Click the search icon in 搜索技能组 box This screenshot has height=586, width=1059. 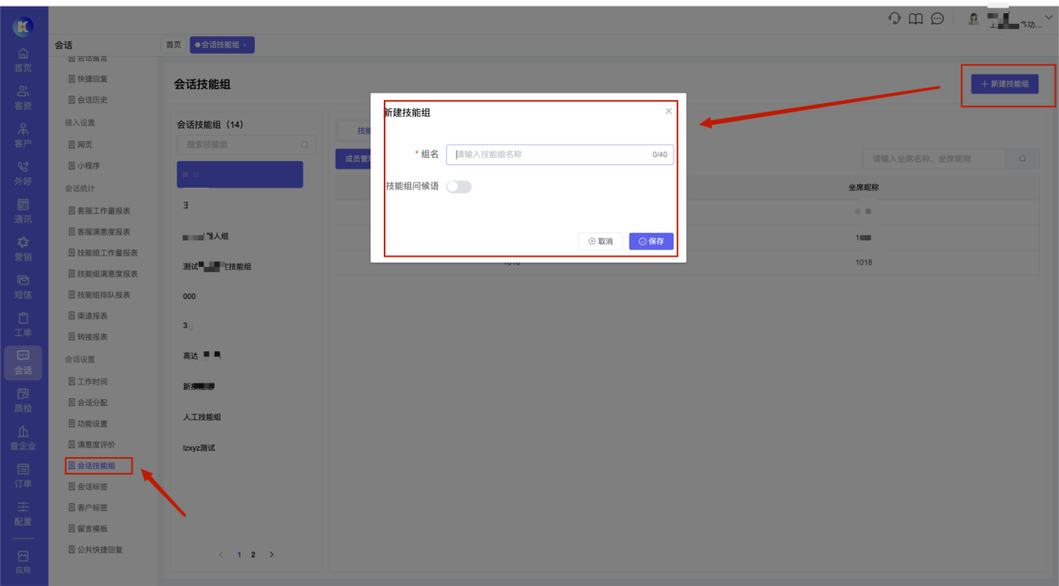(x=304, y=145)
